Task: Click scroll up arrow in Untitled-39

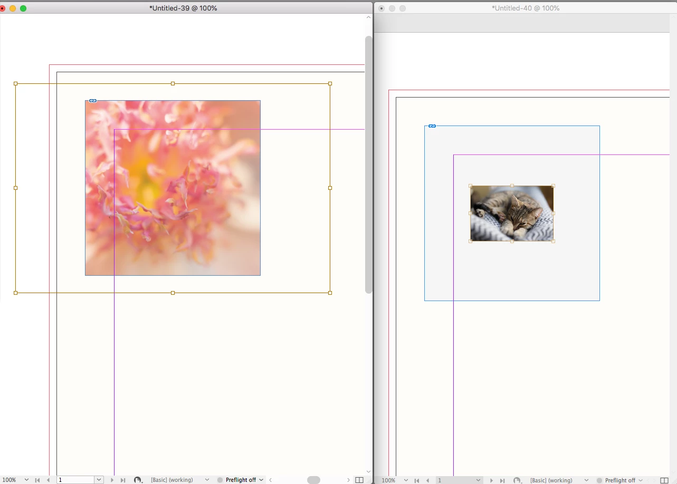Action: pyautogui.click(x=368, y=17)
